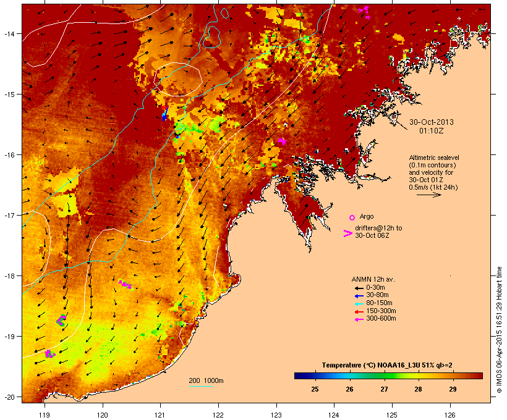Click the 120 longitude axis label
Viewport: 507px width, 420px height.
(x=103, y=415)
